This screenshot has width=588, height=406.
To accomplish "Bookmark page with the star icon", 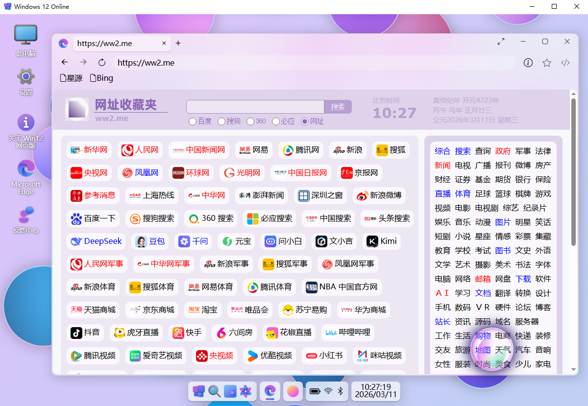I will coord(547,63).
